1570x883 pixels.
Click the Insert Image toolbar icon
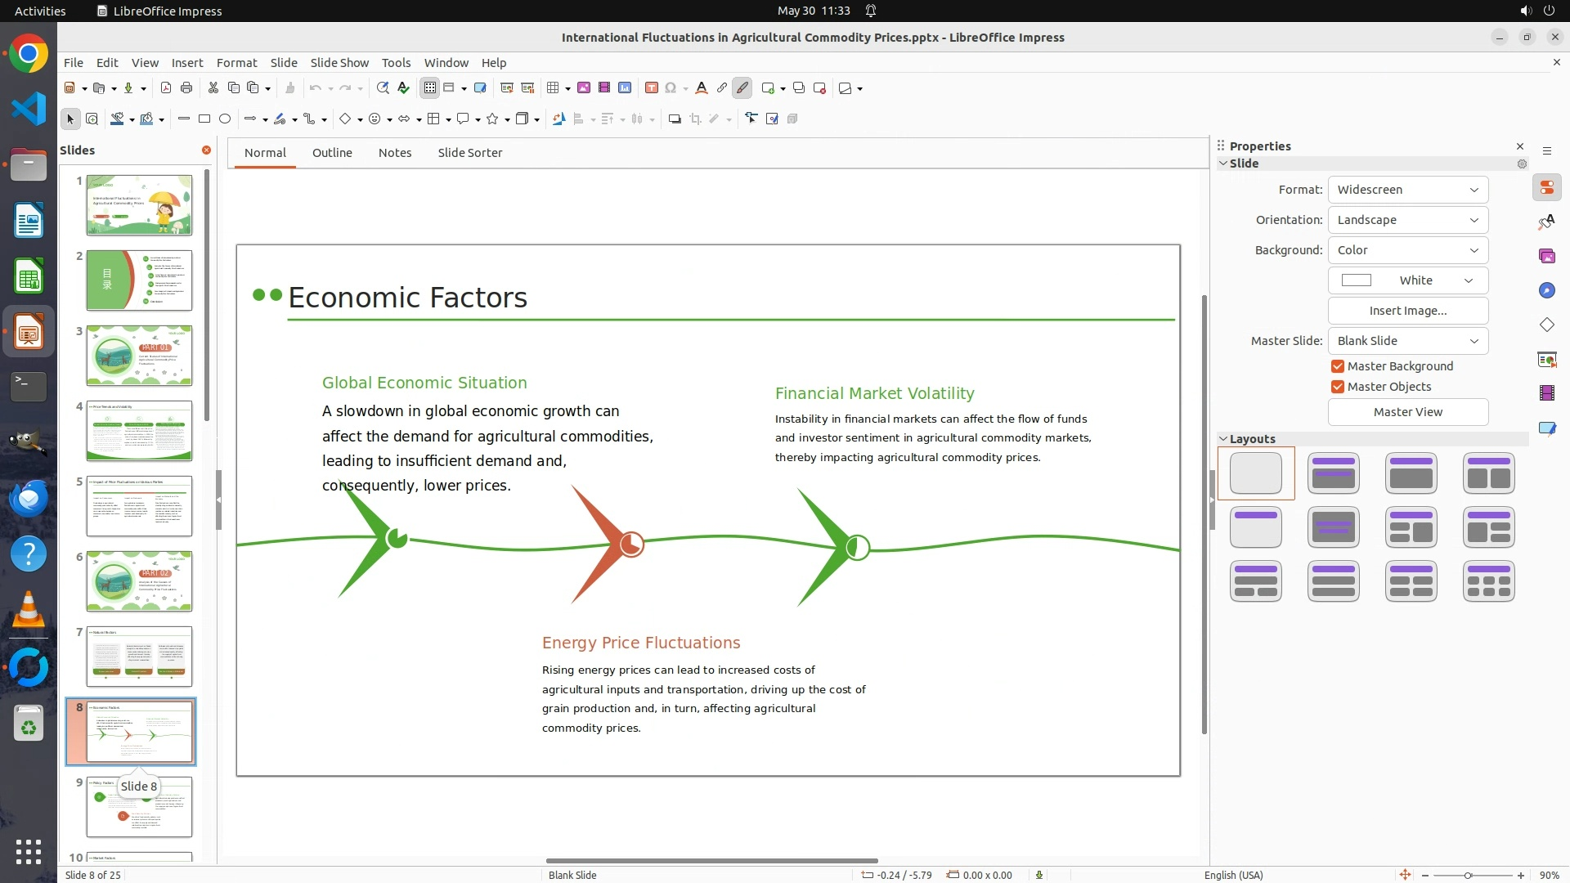pyautogui.click(x=584, y=88)
